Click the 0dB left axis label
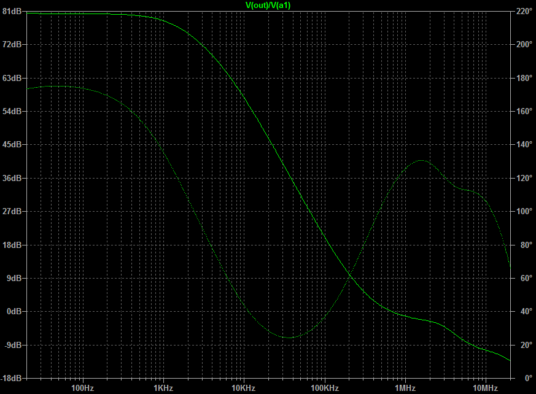 pos(14,311)
